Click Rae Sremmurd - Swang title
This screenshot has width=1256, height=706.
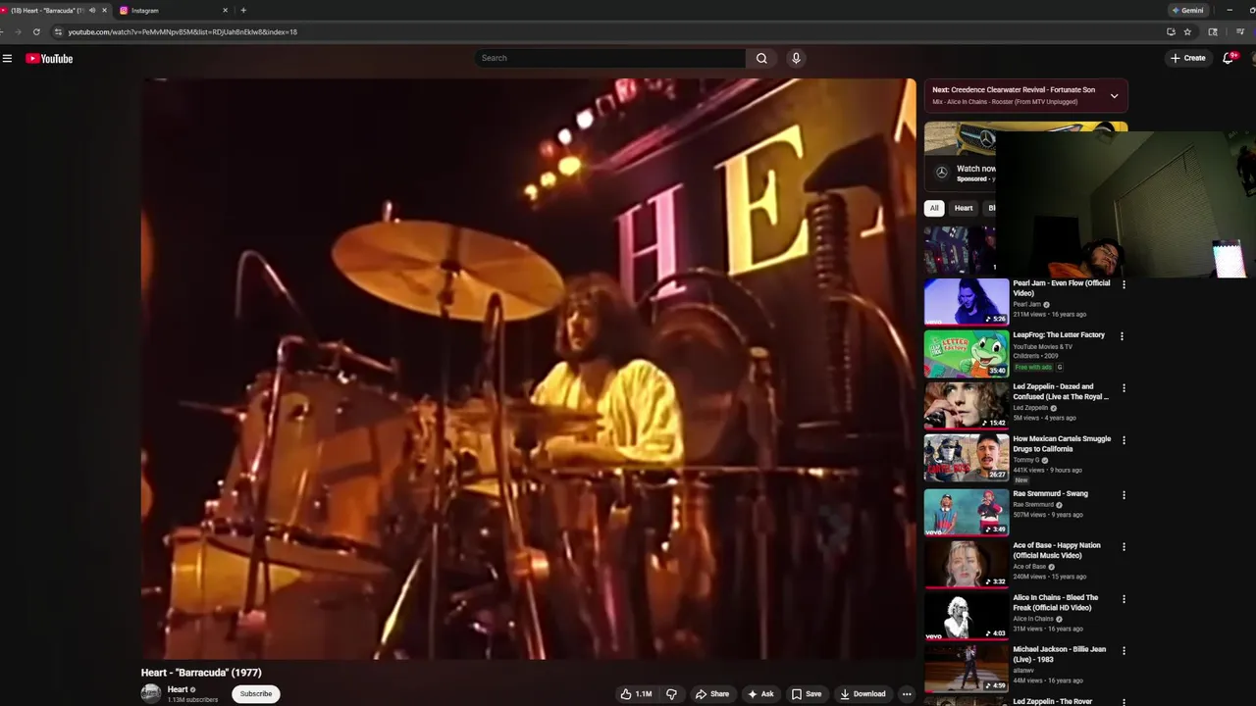(x=1051, y=494)
